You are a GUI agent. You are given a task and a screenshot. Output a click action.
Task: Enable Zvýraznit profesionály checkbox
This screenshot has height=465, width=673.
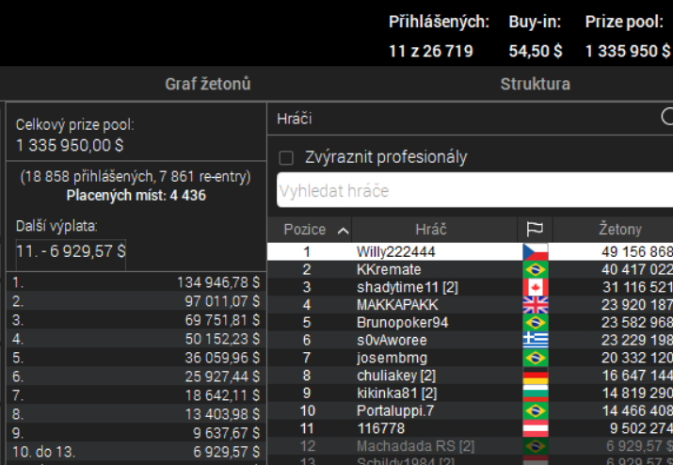[x=286, y=157]
